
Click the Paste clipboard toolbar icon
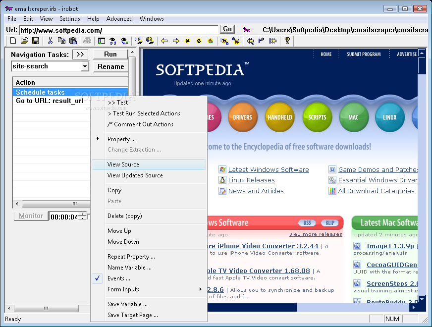click(73, 41)
